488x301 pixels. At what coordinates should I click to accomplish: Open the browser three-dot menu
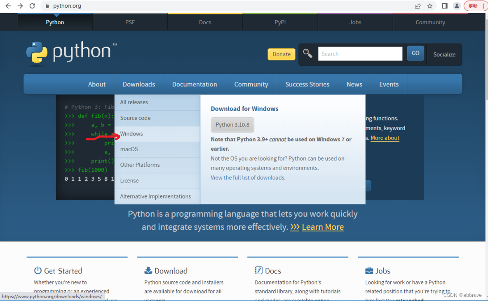483,6
